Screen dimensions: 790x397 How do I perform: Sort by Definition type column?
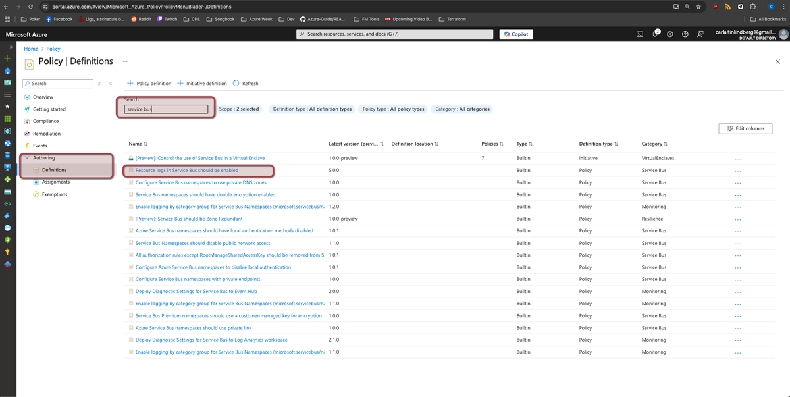[x=599, y=144]
